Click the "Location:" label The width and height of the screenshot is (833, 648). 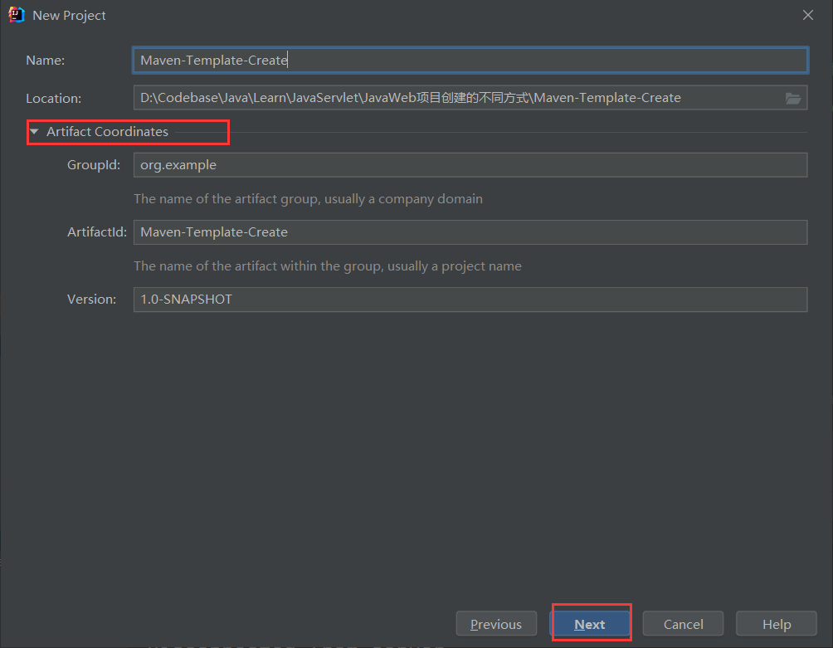click(54, 99)
